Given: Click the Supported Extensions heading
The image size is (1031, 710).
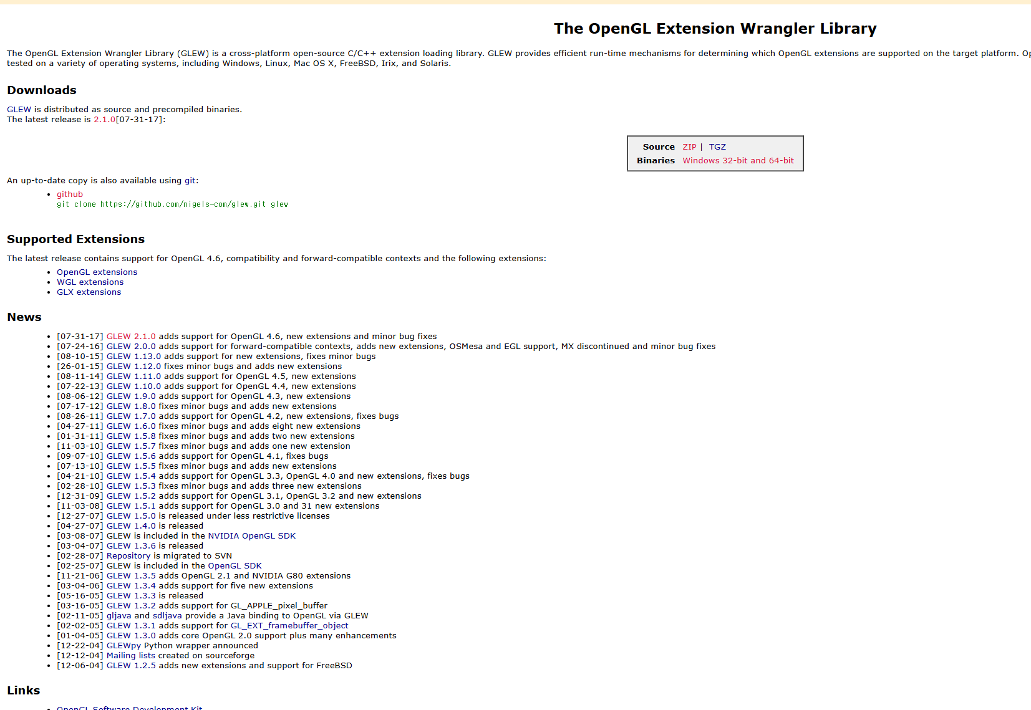Looking at the screenshot, I should click(x=75, y=239).
